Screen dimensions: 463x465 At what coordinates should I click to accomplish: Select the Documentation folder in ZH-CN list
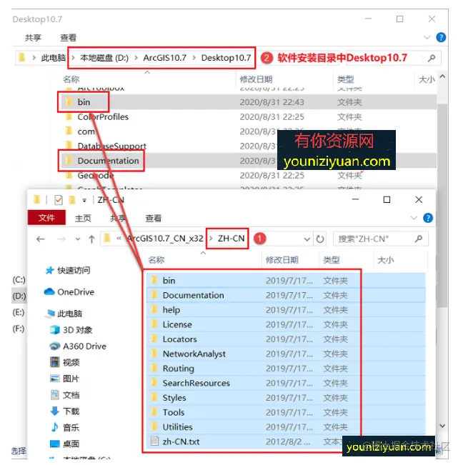click(286, 295)
